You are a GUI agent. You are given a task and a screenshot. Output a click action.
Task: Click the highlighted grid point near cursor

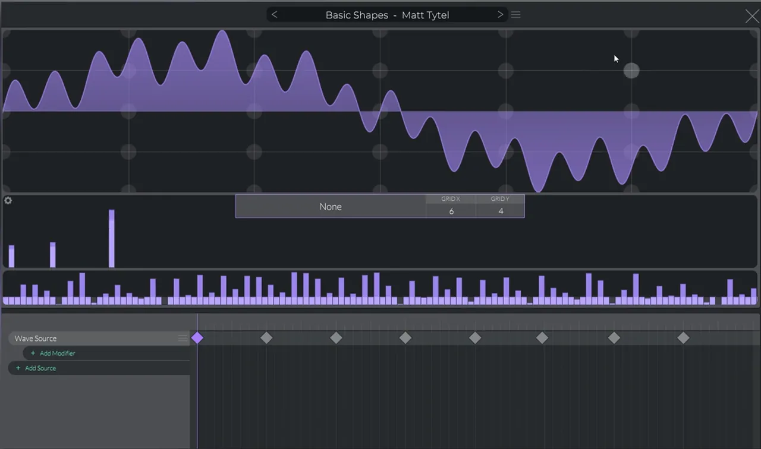click(631, 71)
